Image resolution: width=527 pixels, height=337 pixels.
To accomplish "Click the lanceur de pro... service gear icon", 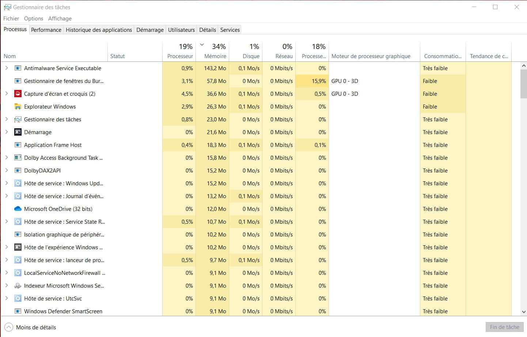I will 18,260.
